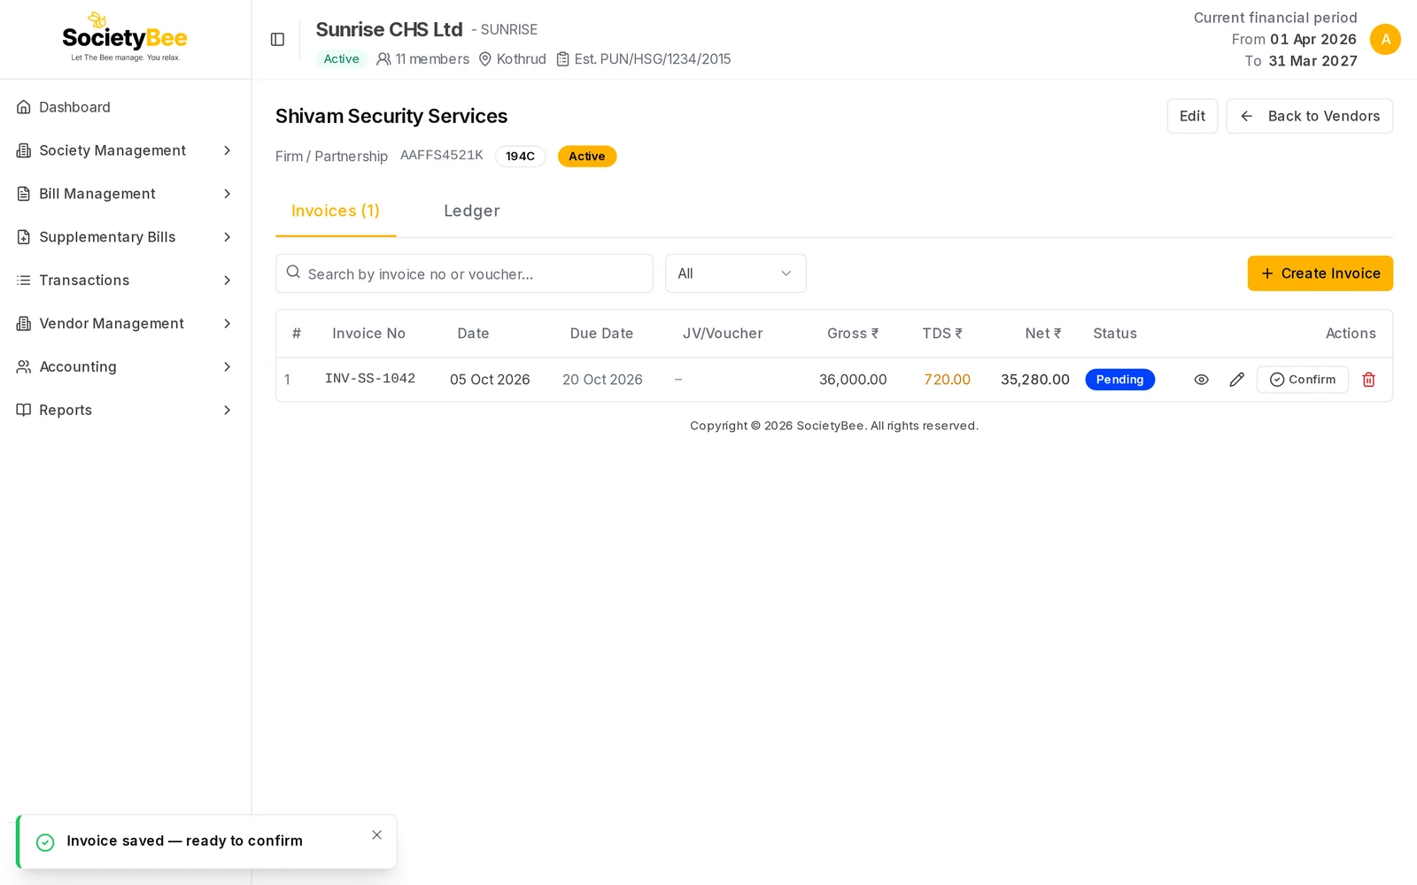Viewport: 1417px width, 885px height.
Task: Switch to the Ledger tab
Action: (471, 212)
